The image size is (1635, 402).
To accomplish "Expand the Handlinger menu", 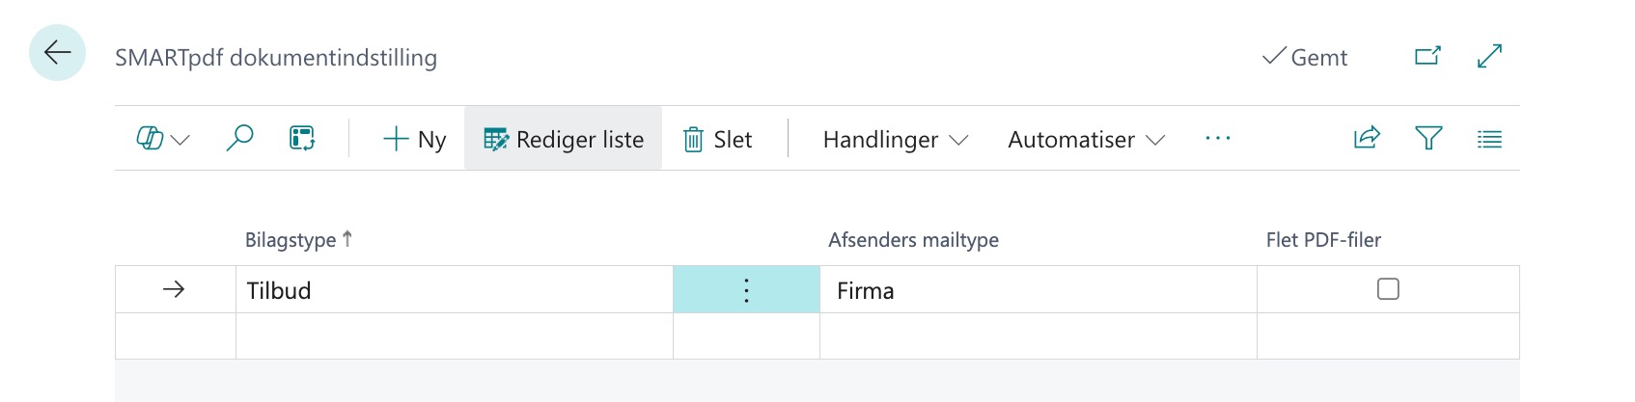I will click(x=895, y=140).
